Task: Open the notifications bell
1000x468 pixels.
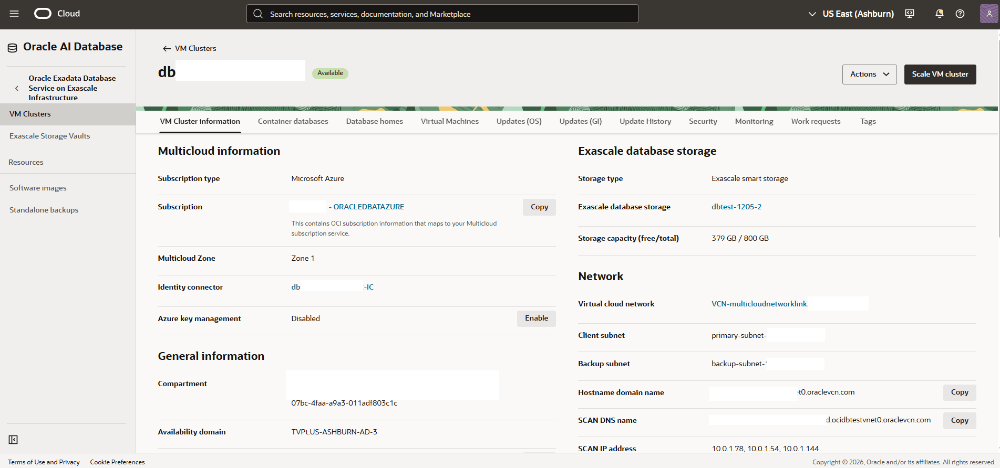Action: pyautogui.click(x=939, y=14)
